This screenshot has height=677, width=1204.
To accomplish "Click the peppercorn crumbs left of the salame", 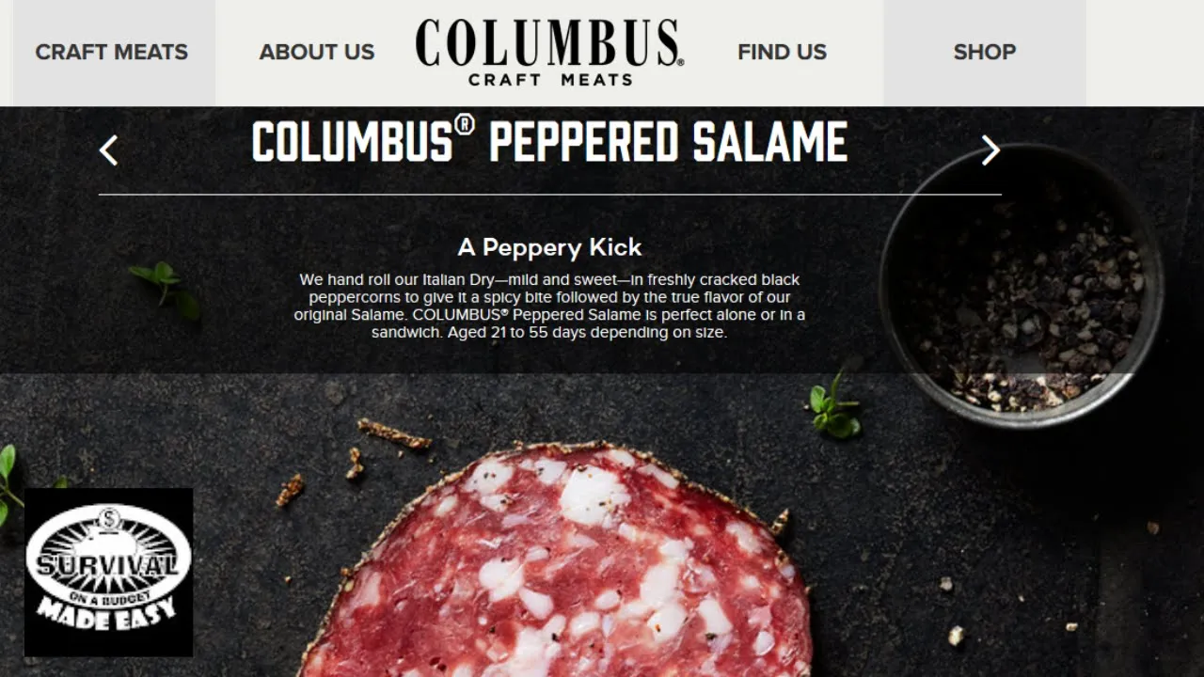I will 353,461.
